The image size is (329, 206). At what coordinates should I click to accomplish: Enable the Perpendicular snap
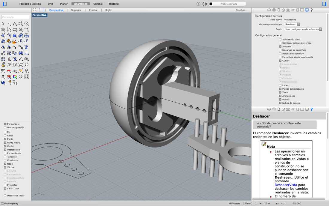[5, 154]
